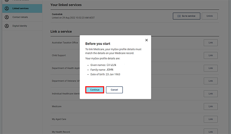
Task: Link the Individual Healthcare Identifiers service
Action: click(x=211, y=94)
